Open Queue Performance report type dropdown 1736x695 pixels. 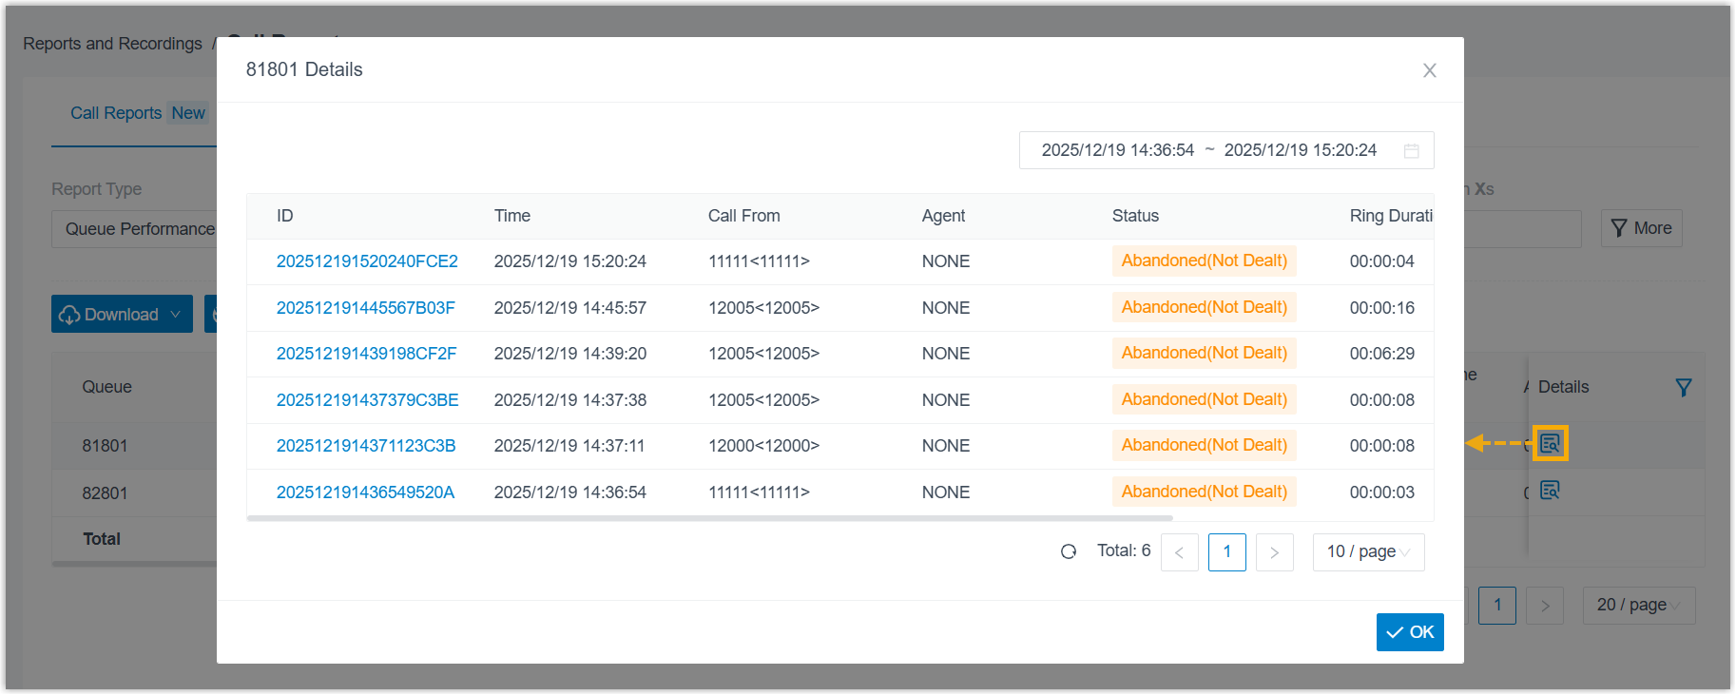[134, 229]
